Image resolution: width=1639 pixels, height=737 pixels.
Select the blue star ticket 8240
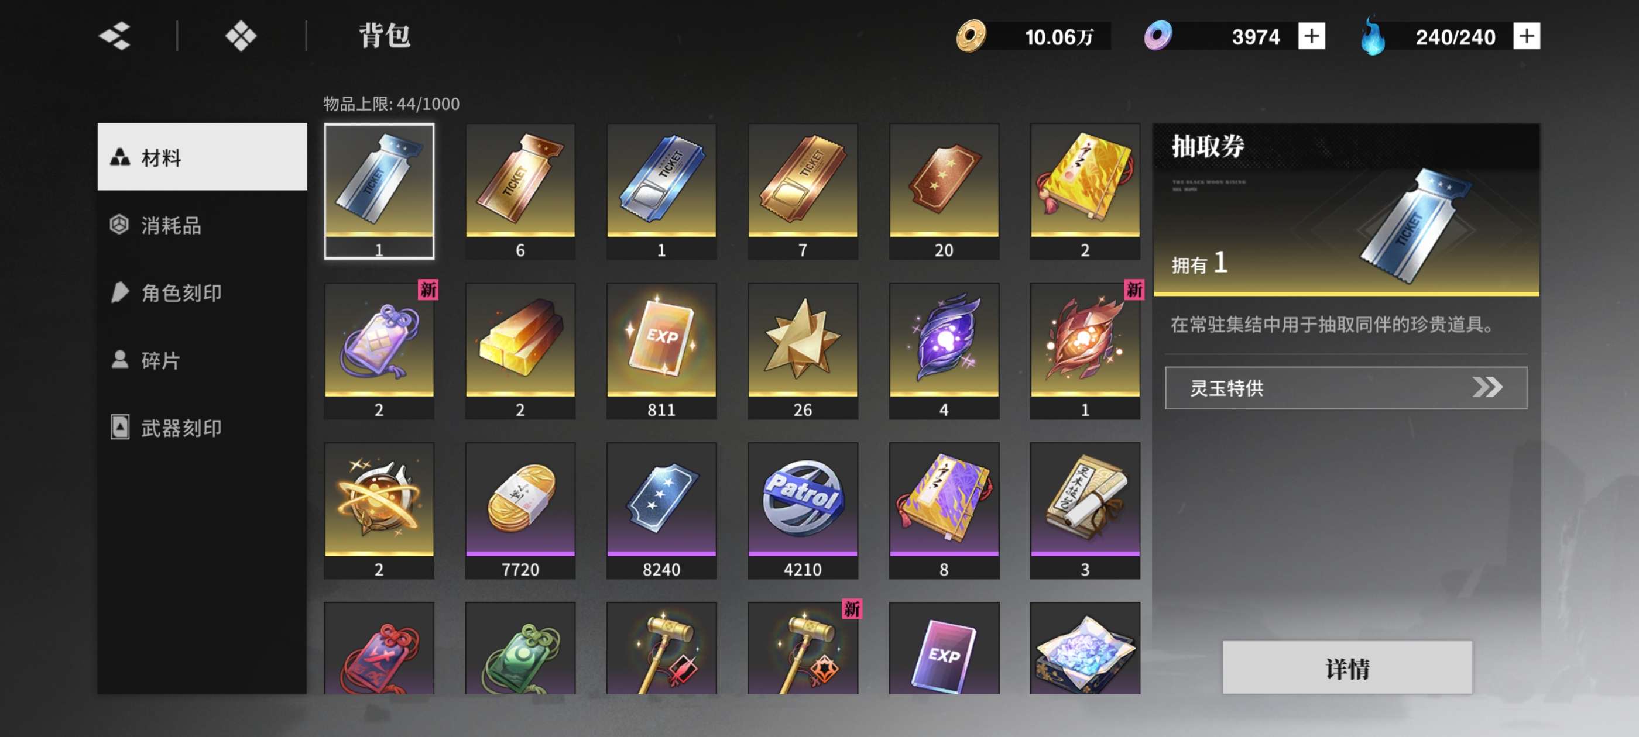click(x=661, y=511)
